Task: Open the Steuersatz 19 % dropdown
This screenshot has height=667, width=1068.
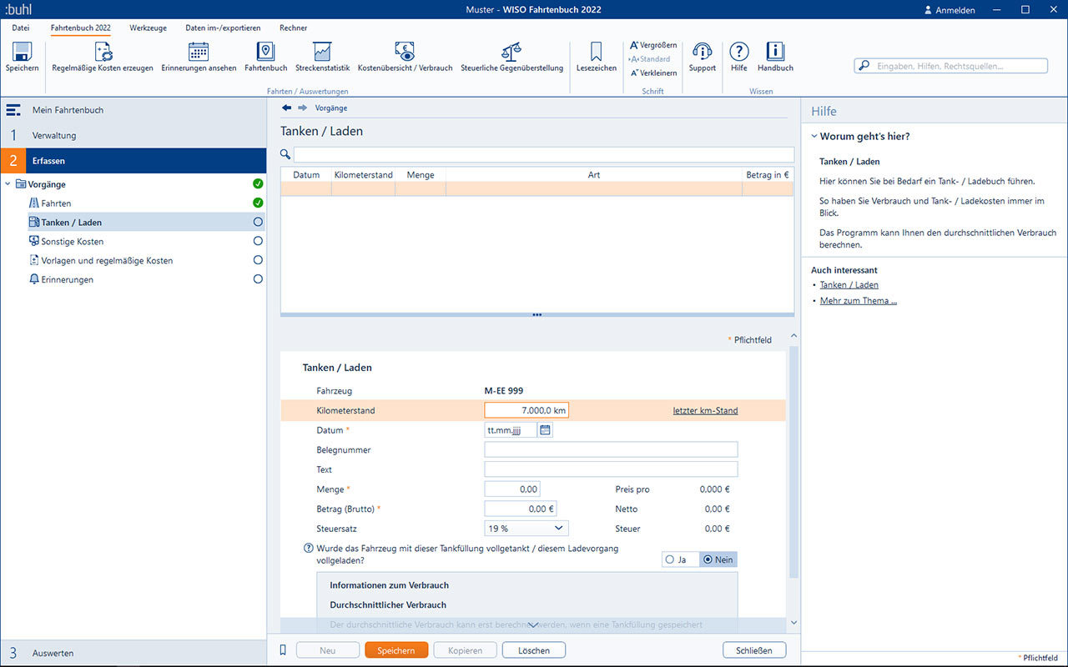Action: (526, 528)
